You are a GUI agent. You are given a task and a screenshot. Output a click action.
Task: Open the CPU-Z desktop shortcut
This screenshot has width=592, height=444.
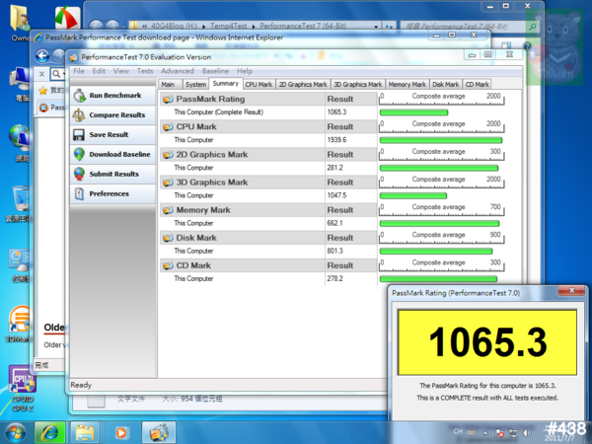tap(22, 383)
